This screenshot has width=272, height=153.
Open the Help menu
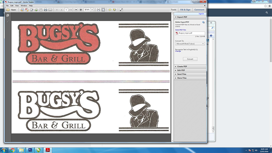click(x=31, y=5)
